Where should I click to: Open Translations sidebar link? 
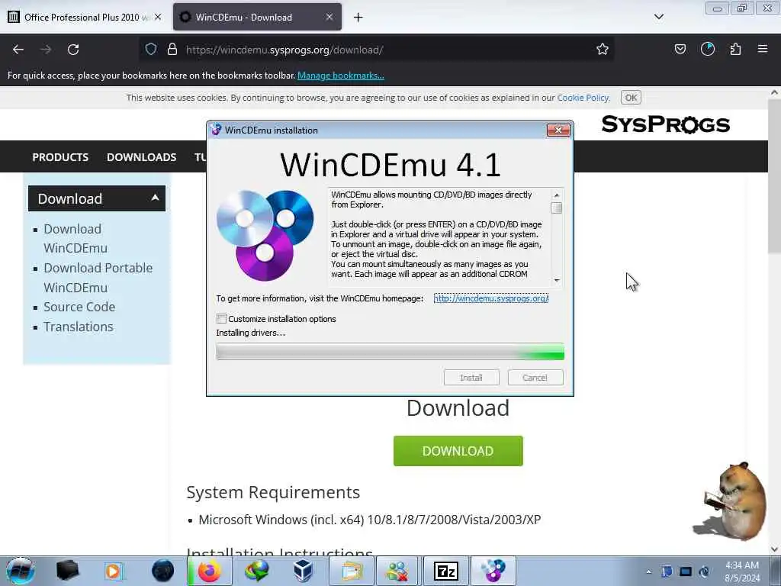tap(79, 327)
